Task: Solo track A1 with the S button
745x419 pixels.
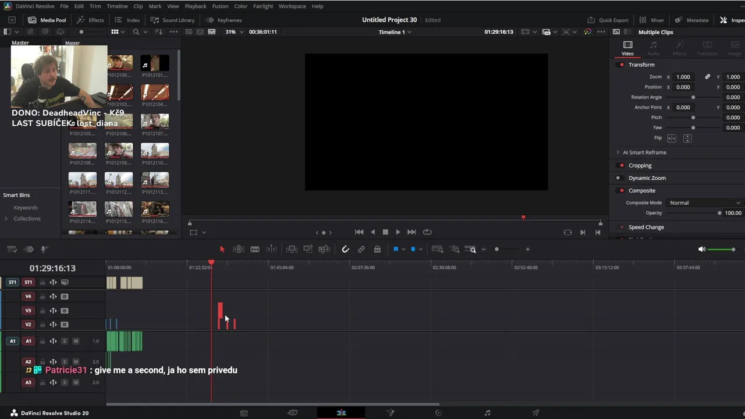Action: tap(65, 341)
